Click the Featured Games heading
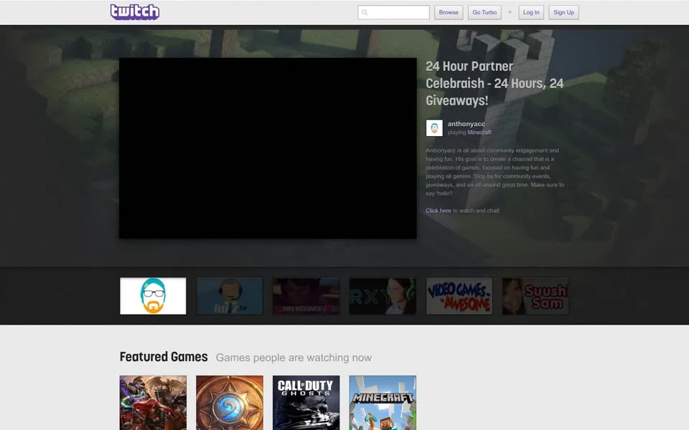 tap(164, 357)
